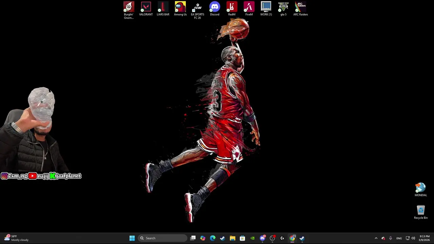This screenshot has height=244, width=434.
Task: Select the Among Us desktop icon
Action: [x=180, y=9]
